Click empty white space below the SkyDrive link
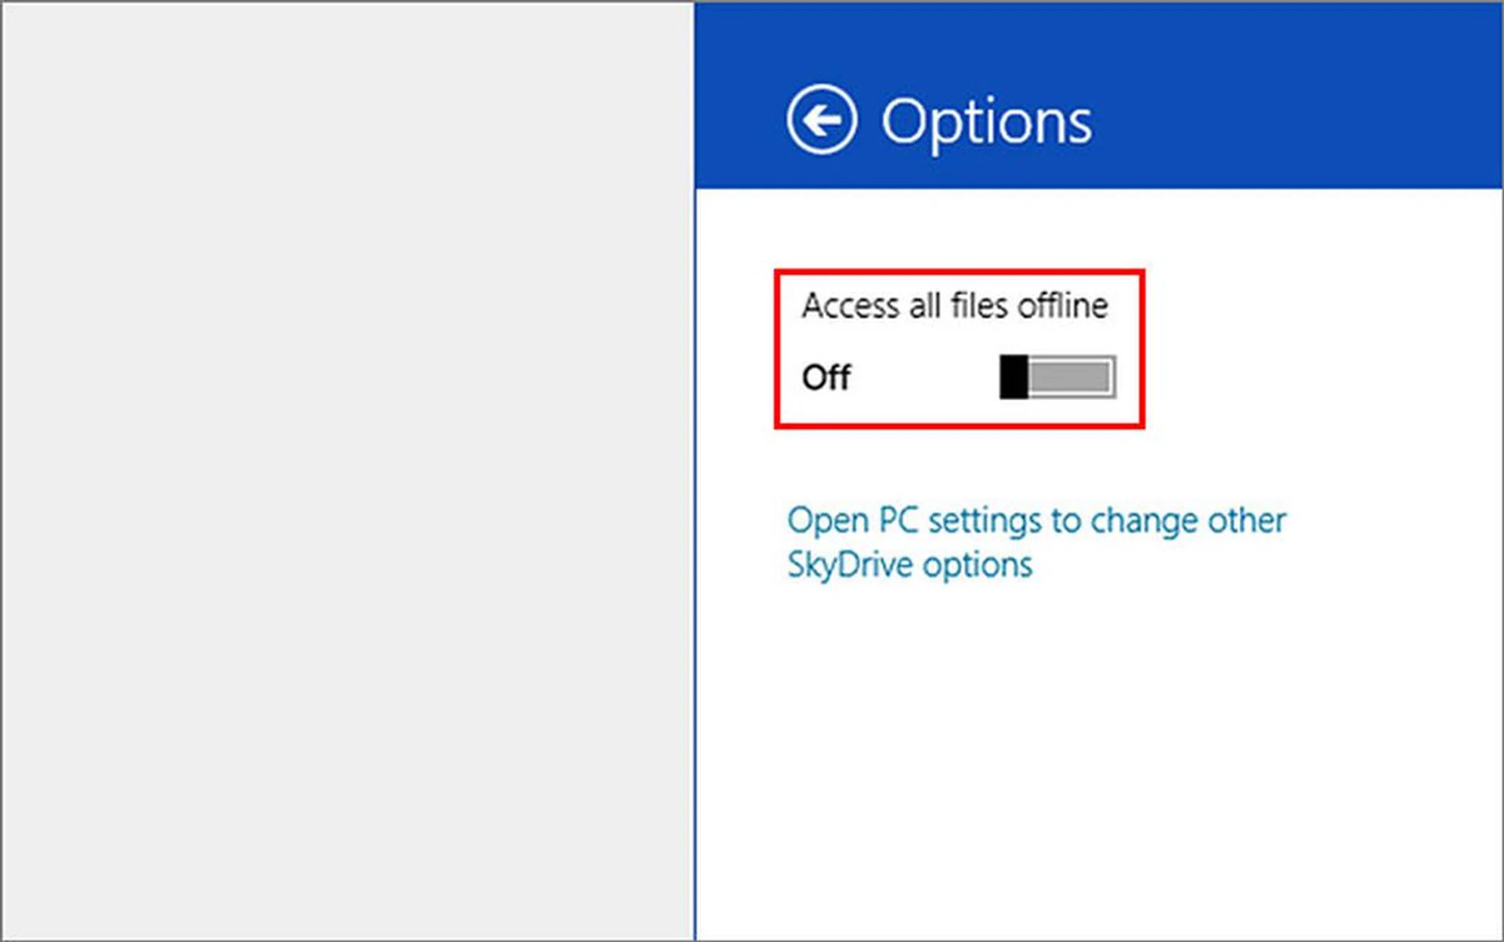This screenshot has width=1504, height=942. pyautogui.click(x=1097, y=744)
